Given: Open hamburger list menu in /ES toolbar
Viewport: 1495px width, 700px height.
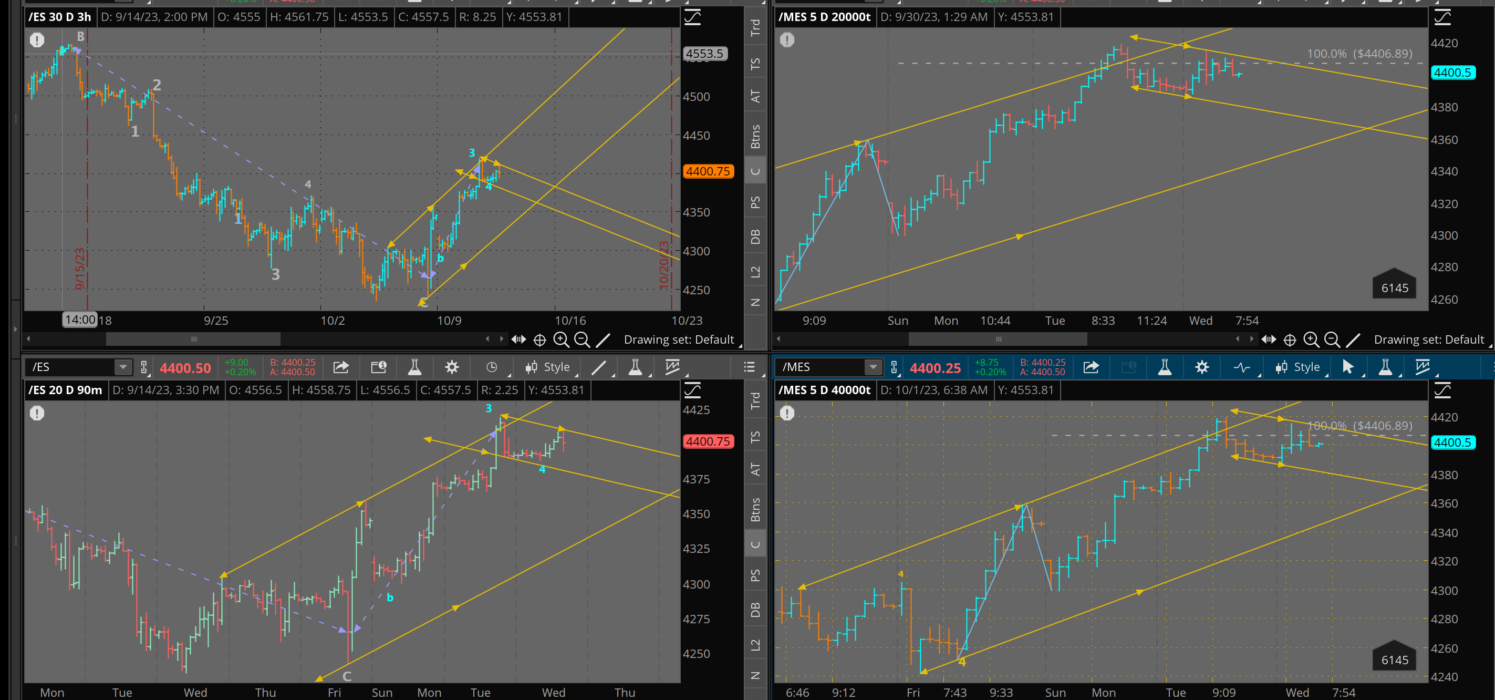Looking at the screenshot, I should point(749,367).
